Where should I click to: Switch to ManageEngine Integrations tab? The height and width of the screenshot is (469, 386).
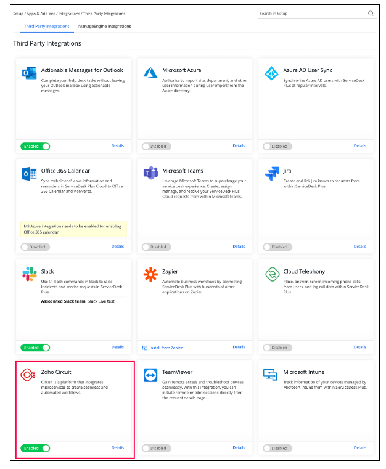pos(104,26)
